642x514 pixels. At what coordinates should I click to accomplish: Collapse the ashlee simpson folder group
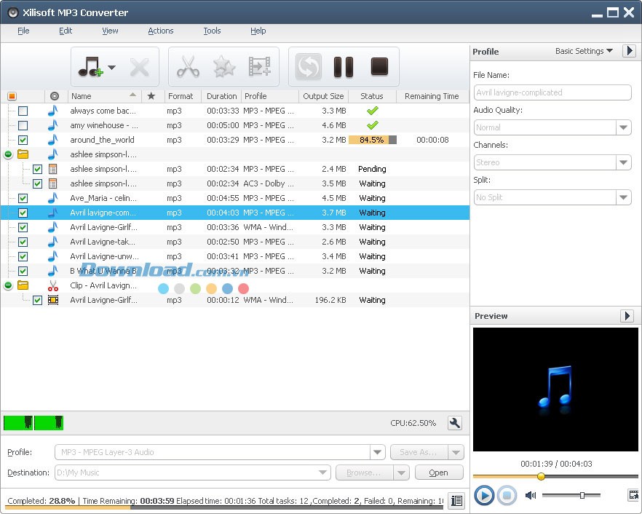click(x=7, y=154)
